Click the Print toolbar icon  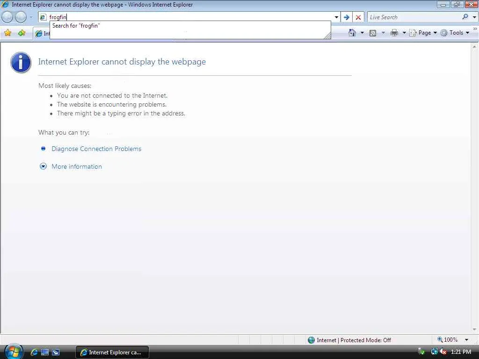point(394,33)
